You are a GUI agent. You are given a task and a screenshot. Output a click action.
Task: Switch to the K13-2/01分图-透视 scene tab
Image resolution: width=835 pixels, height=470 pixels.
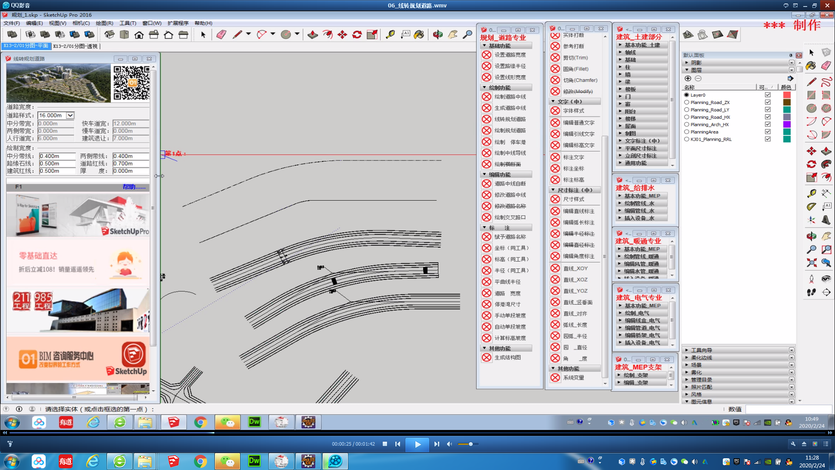click(75, 46)
